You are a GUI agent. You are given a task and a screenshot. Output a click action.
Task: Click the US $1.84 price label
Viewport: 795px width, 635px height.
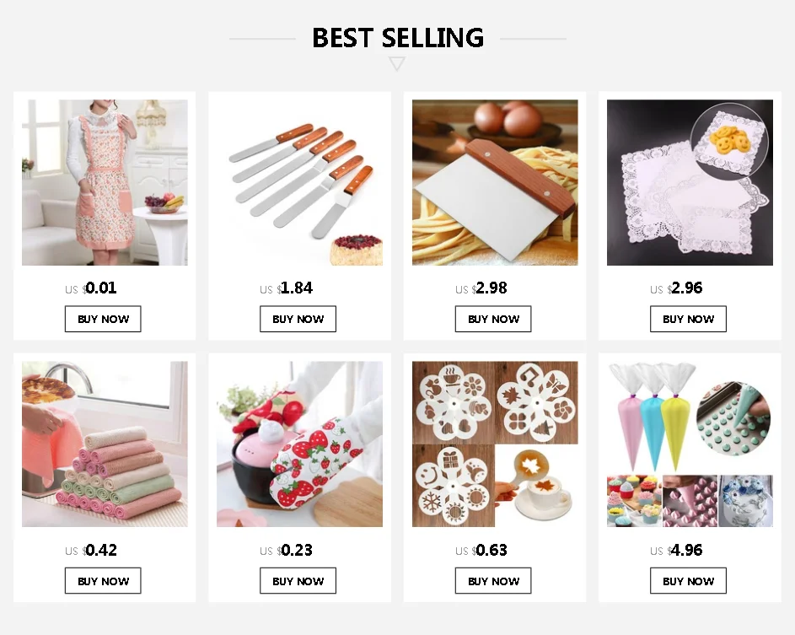[287, 288]
